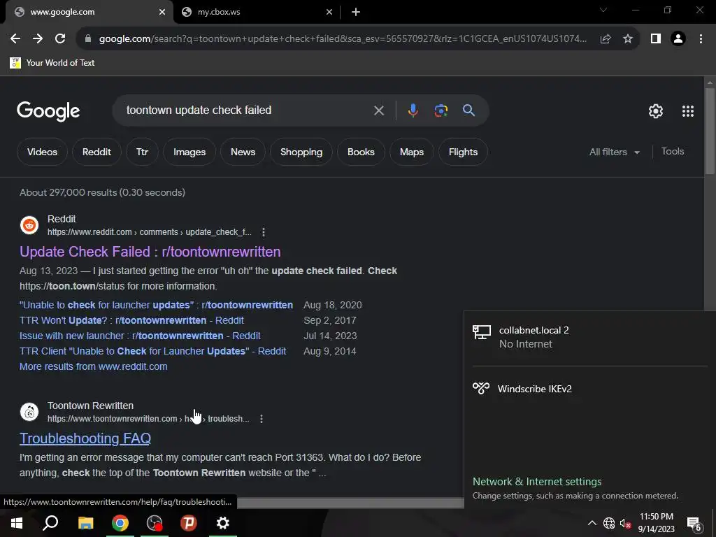Open More results from www.reddit.com
This screenshot has width=716, height=537.
[x=93, y=366]
